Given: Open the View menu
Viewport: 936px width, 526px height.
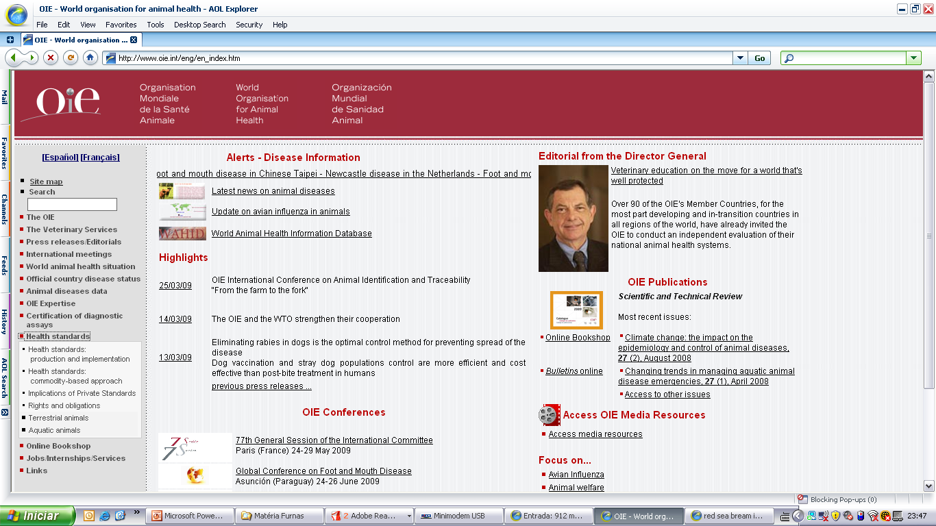Looking at the screenshot, I should pos(88,25).
